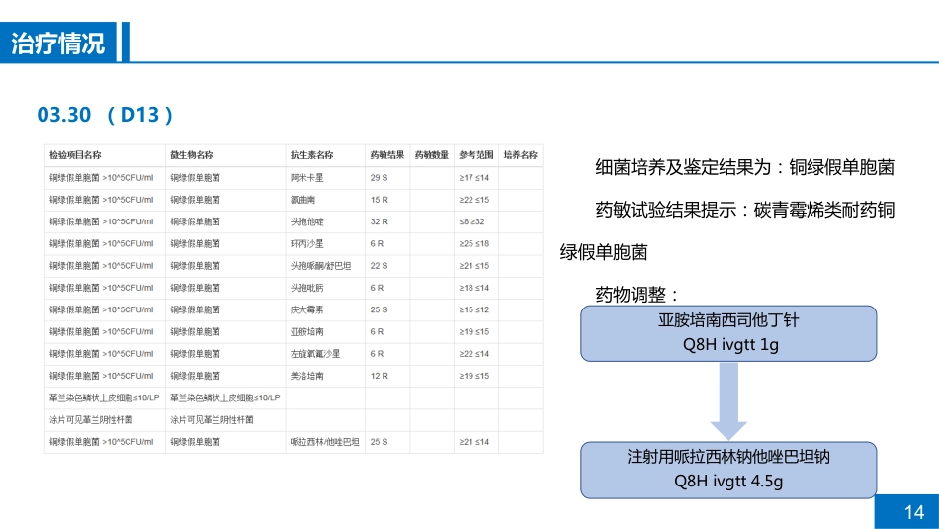The image size is (939, 529).
Task: Click 涂片可见革兰阴性杆菌 in the 微生物名称 column
Action: tap(212, 420)
